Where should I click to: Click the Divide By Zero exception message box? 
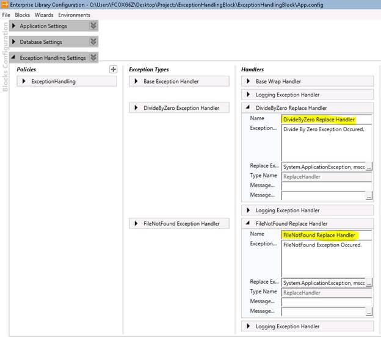(327, 143)
